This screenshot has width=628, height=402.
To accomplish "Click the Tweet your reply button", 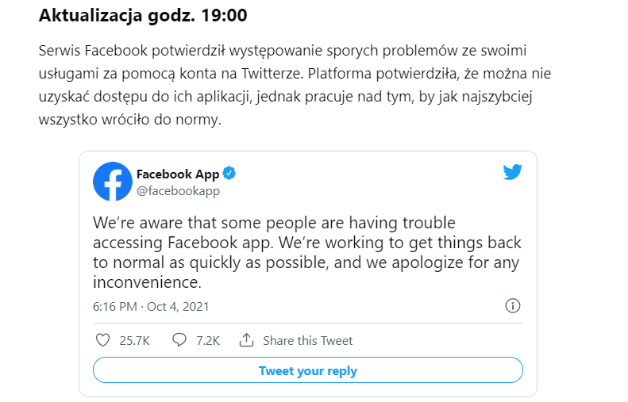I will 308,370.
